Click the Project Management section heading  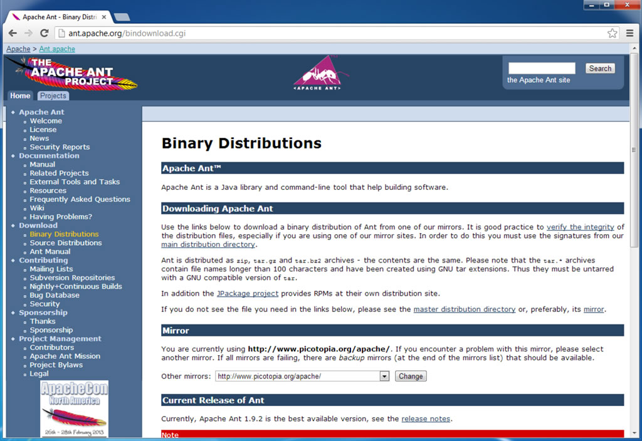[60, 338]
